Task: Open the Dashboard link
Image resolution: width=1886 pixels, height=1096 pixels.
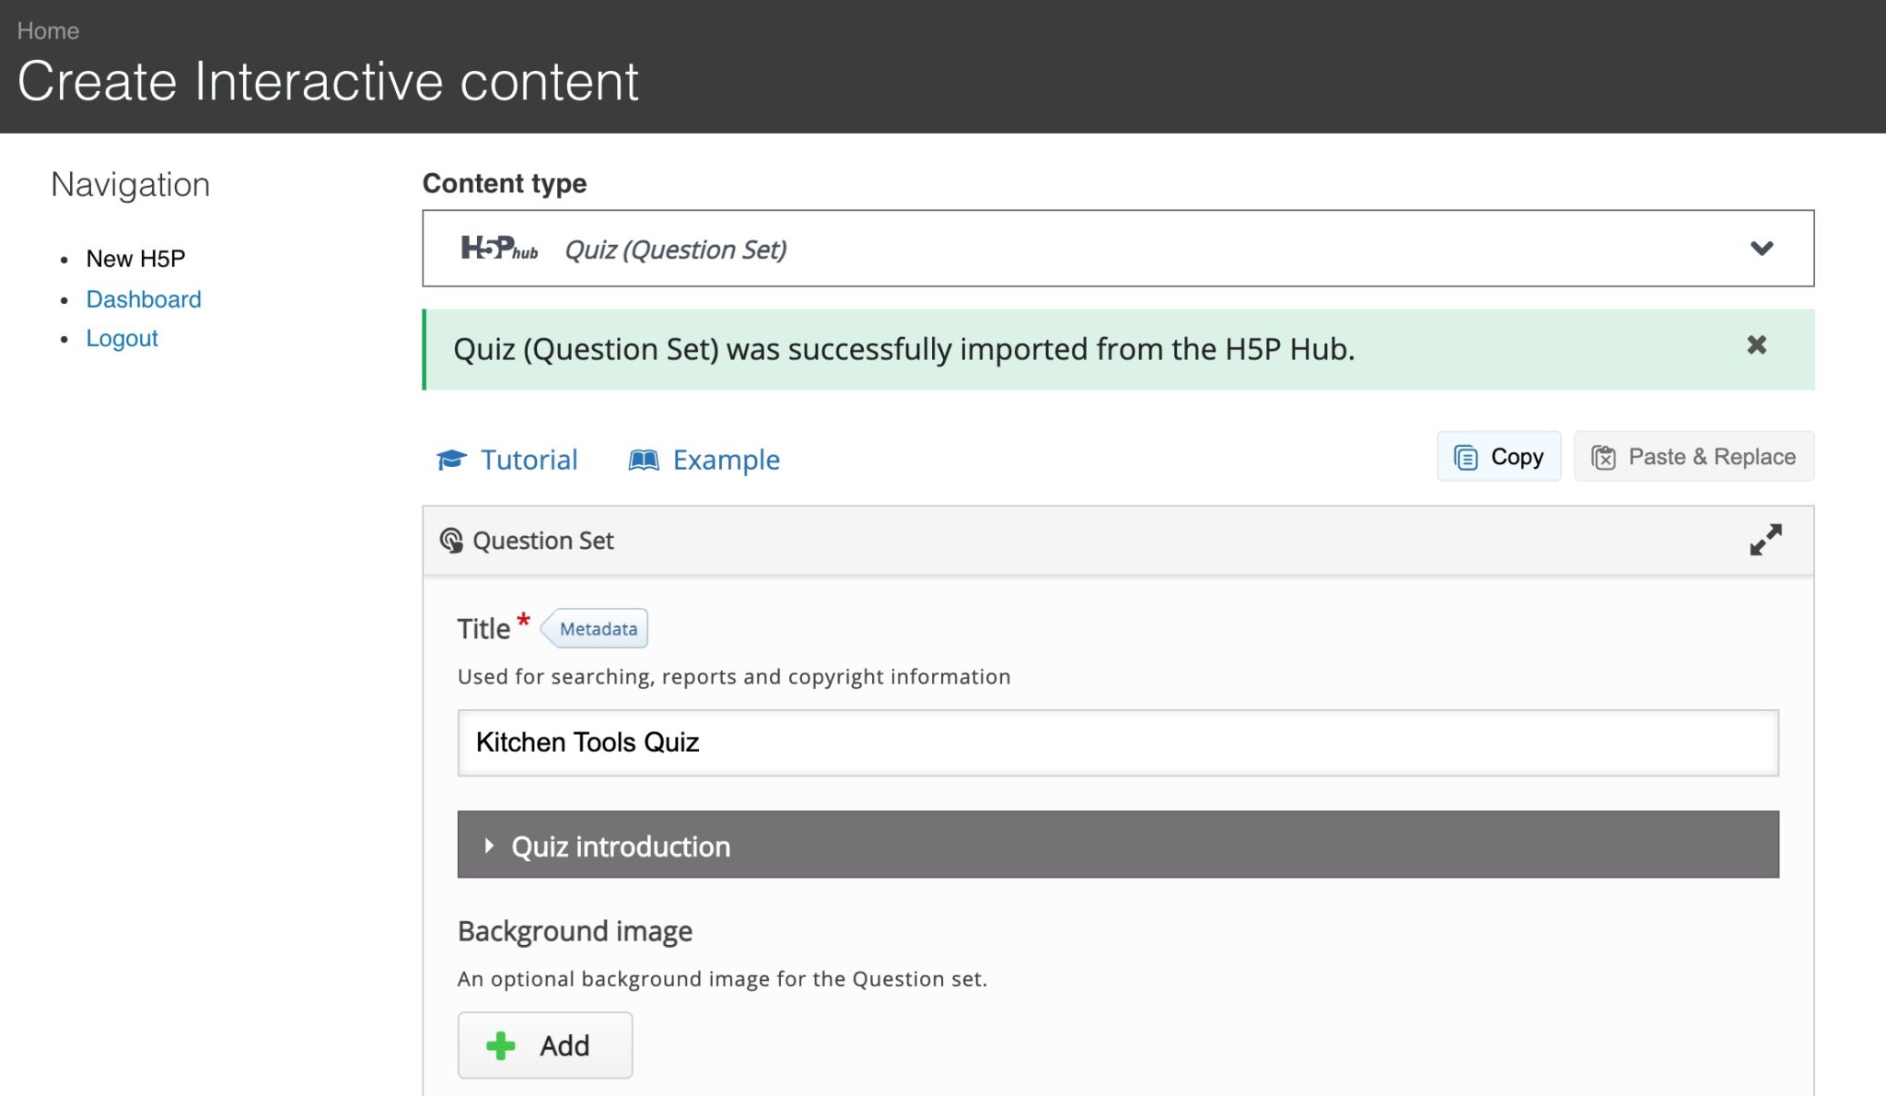Action: [145, 298]
